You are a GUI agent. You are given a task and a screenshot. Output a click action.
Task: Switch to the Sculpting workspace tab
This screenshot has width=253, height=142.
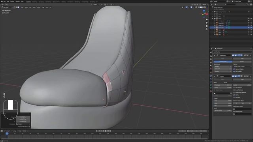tap(41, 2)
